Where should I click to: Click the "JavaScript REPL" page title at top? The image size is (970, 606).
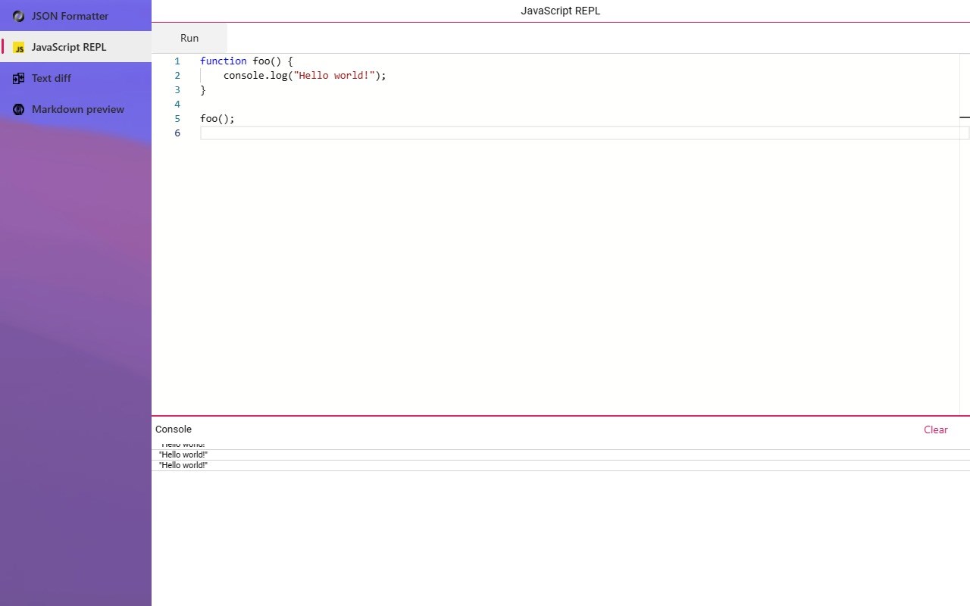coord(561,11)
